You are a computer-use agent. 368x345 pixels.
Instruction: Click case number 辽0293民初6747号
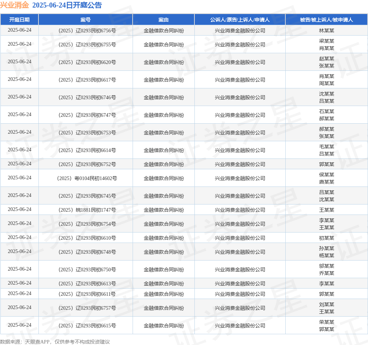87,115
